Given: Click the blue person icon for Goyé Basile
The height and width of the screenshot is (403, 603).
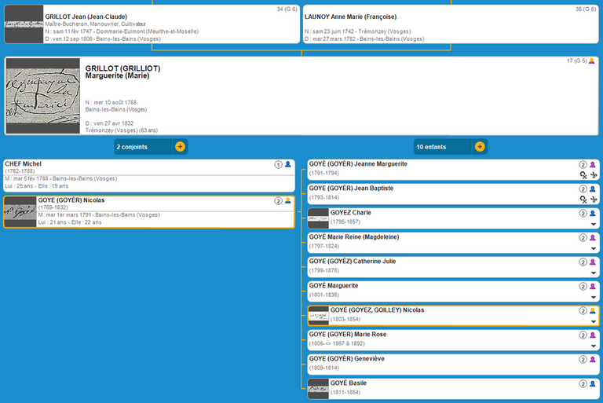Looking at the screenshot, I should [593, 383].
